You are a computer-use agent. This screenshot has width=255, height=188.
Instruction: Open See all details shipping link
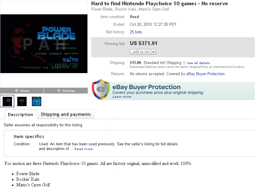click(198, 63)
